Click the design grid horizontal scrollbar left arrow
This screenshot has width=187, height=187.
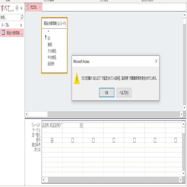(x=43, y=180)
